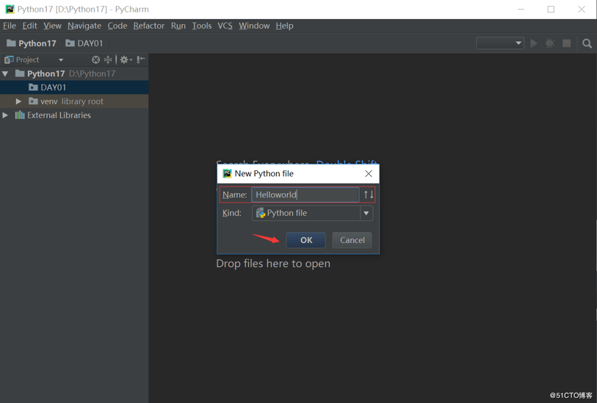Click the up-down sort arrows beside Name field
Image resolution: width=597 pixels, height=403 pixels.
click(369, 195)
